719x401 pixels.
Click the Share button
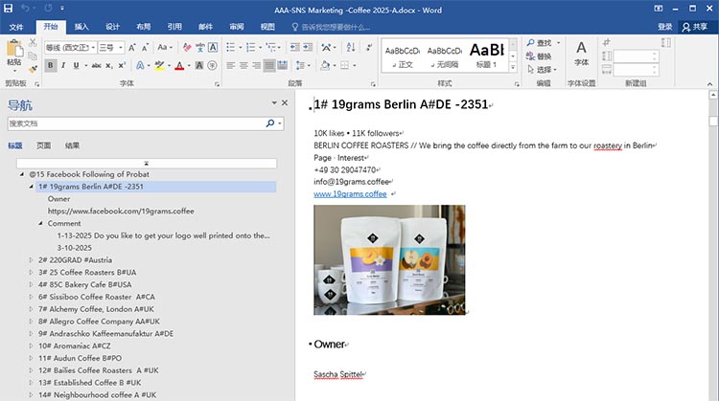click(695, 27)
